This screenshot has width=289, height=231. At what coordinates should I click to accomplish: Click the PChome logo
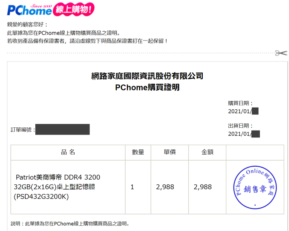29,10
